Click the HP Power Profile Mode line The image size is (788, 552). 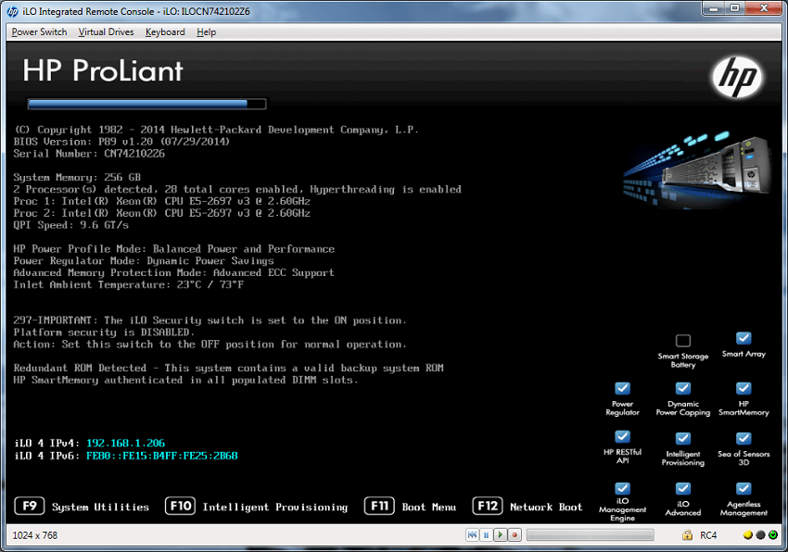tap(173, 249)
